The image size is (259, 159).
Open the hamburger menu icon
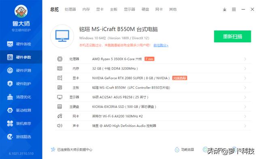coord(234,9)
